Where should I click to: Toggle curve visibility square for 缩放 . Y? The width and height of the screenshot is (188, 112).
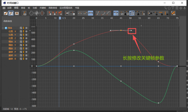click(x=21, y=45)
